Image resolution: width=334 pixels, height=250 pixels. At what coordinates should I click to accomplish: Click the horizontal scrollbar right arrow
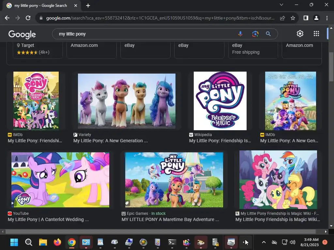[x=326, y=231]
